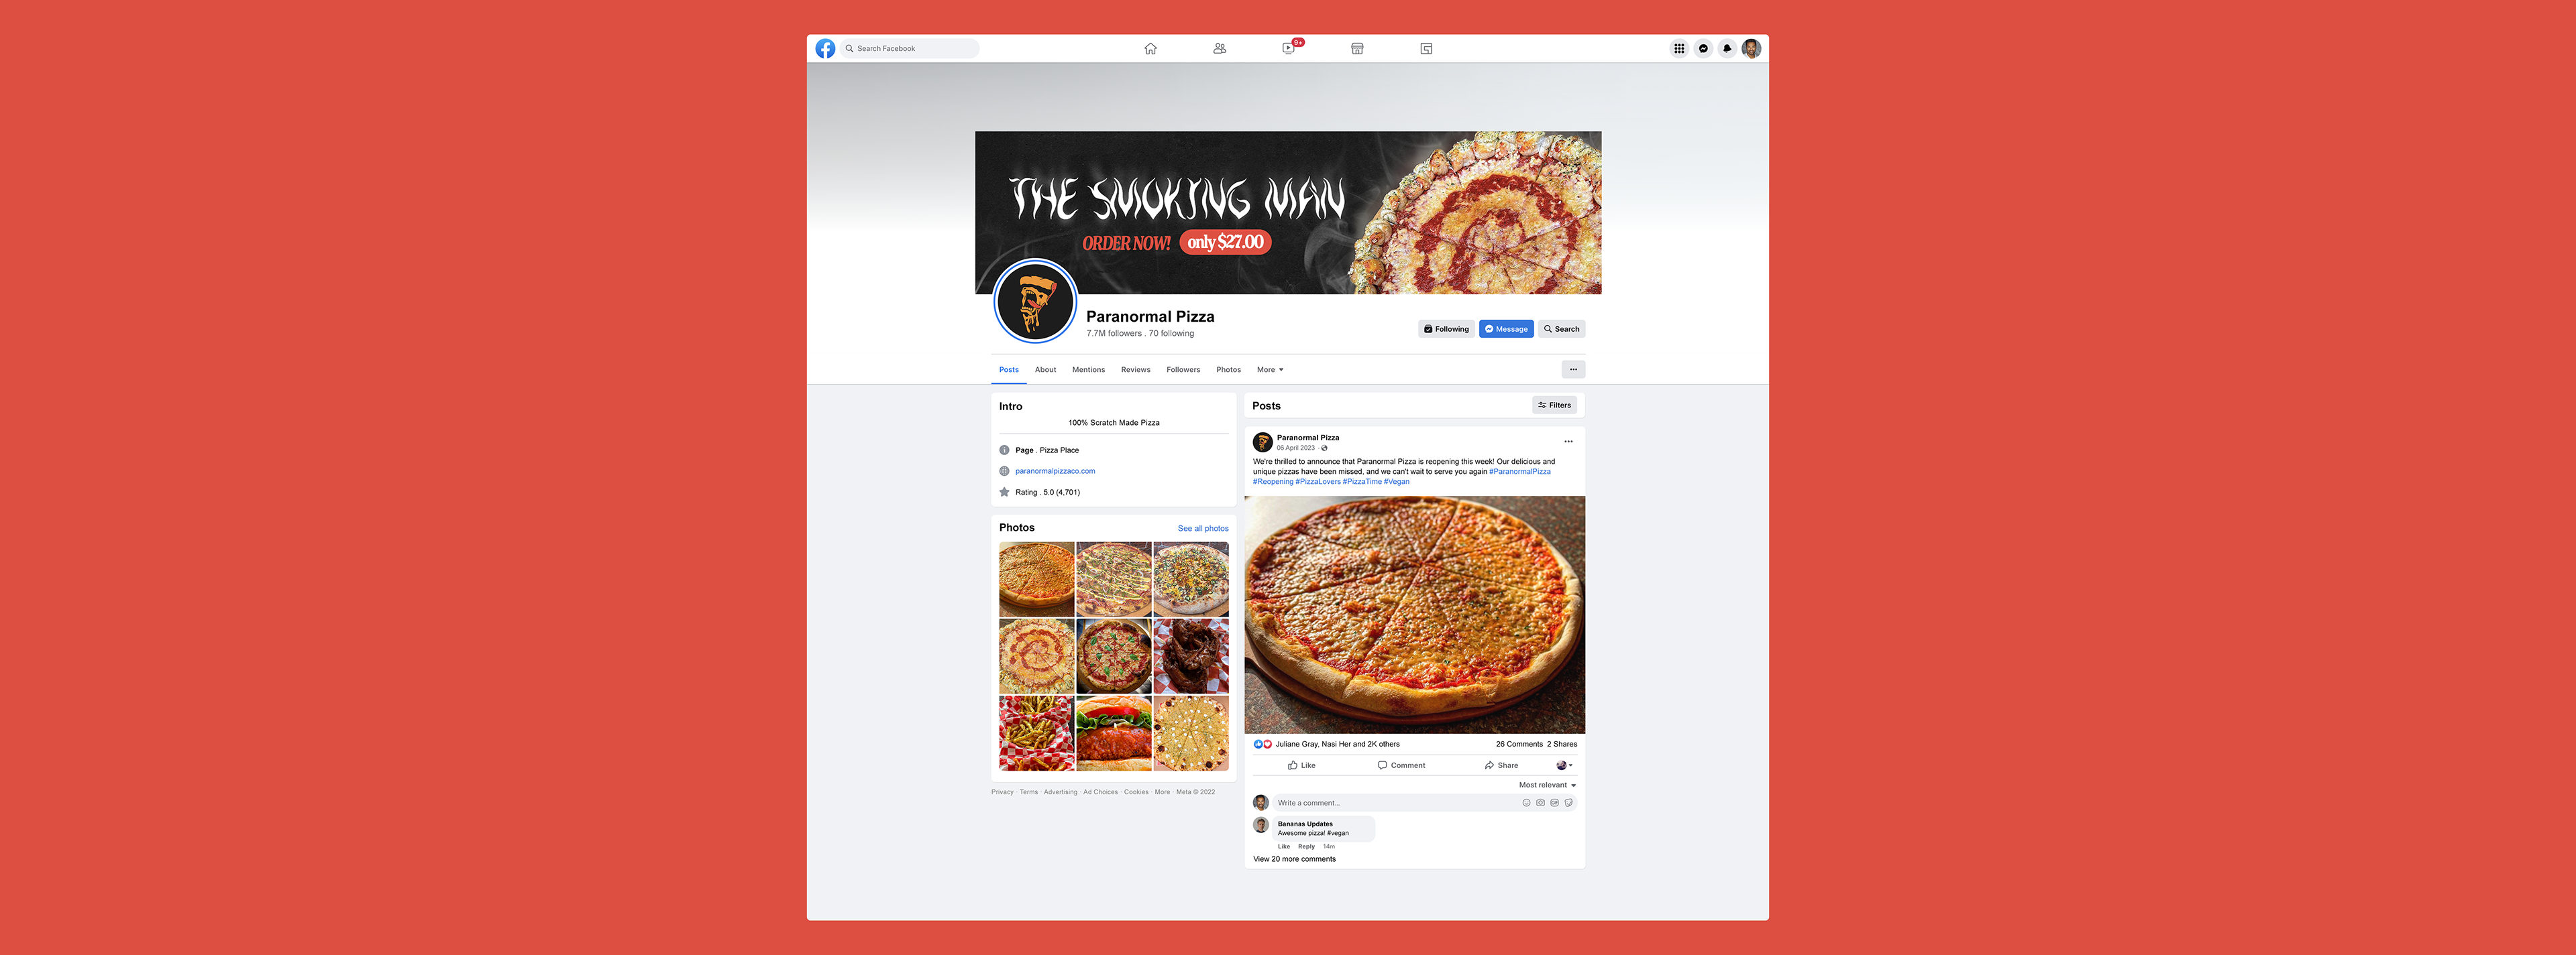This screenshot has width=2576, height=955.
Task: Click the post Comment button
Action: pos(1401,765)
